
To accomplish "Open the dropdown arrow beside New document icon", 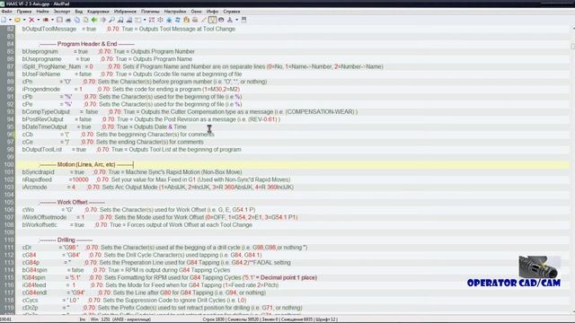I will pos(10,20).
